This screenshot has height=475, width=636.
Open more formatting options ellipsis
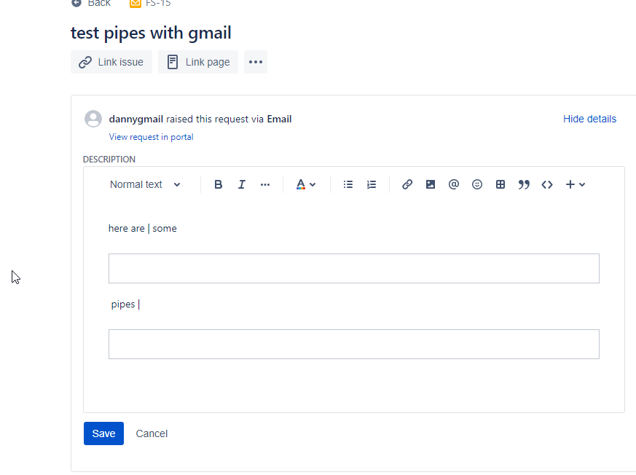265,184
